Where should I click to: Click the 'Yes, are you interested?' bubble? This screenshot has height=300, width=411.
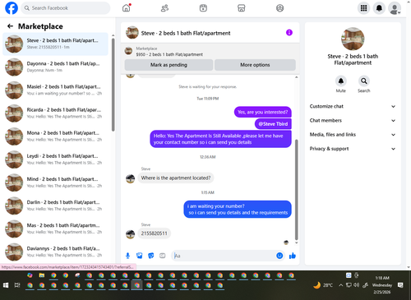coord(263,112)
